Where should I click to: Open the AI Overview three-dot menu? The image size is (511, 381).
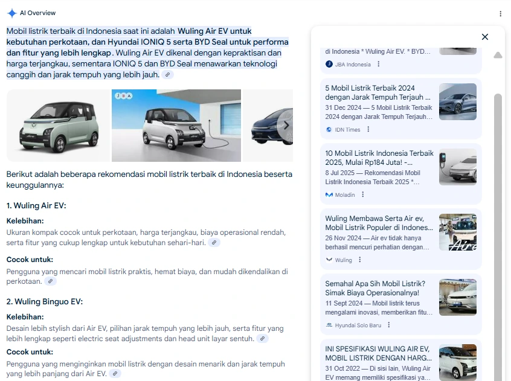[500, 14]
